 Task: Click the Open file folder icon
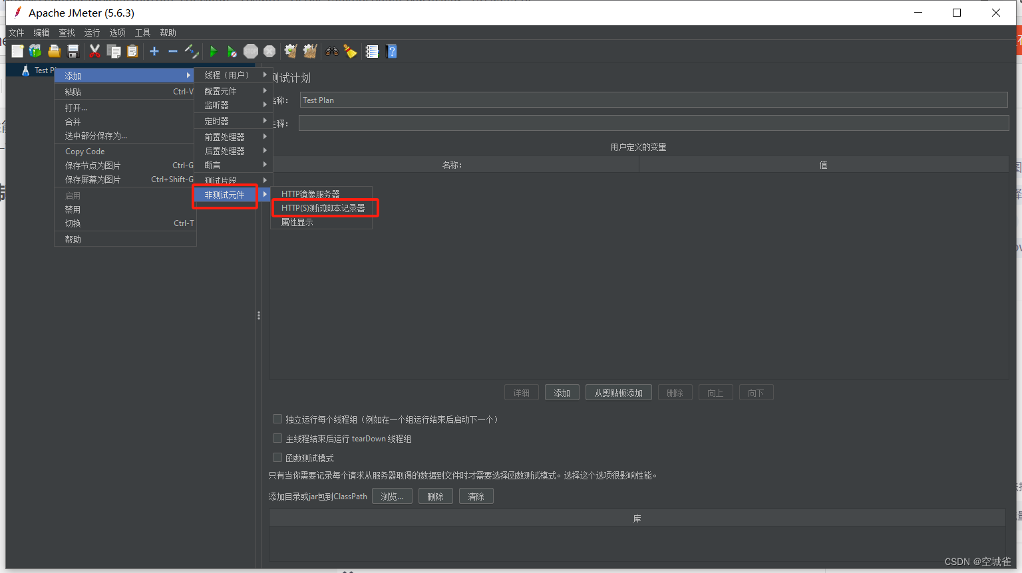click(x=55, y=51)
